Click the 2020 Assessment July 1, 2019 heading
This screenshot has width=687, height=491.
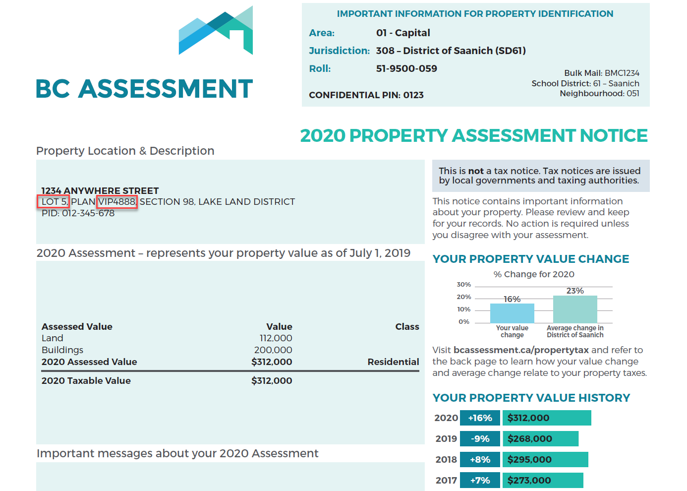tap(224, 253)
